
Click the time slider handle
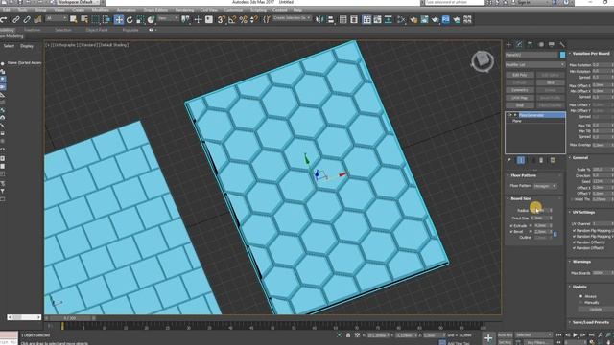click(70, 318)
